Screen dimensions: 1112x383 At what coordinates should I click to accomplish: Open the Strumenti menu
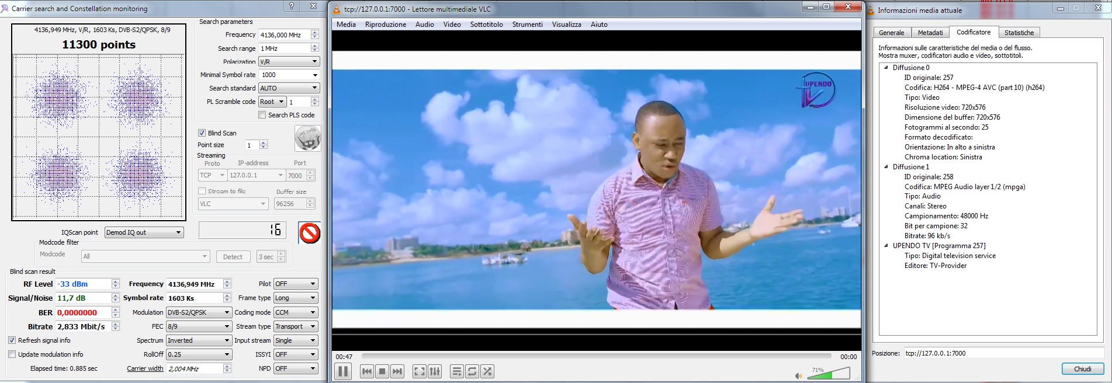528,25
